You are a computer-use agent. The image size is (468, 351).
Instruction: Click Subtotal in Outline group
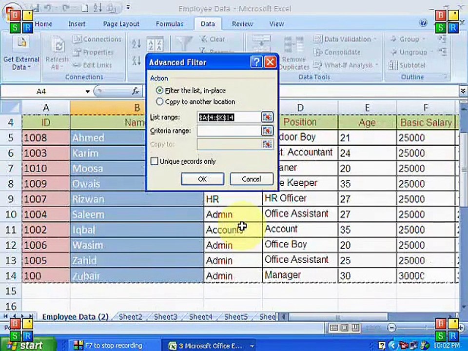[407, 65]
